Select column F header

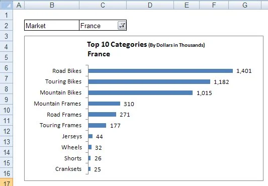[x=214, y=5]
